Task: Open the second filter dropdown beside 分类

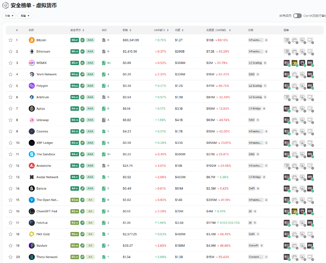Action: pos(25,16)
